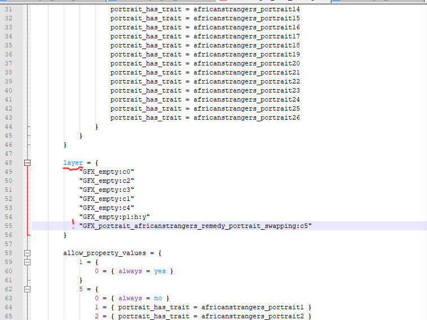
Task: Click the closing brace on line 61
Action: pyautogui.click(x=81, y=280)
